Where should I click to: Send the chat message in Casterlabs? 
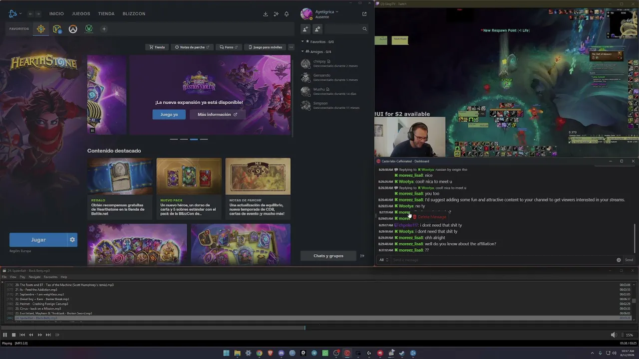pos(629,260)
